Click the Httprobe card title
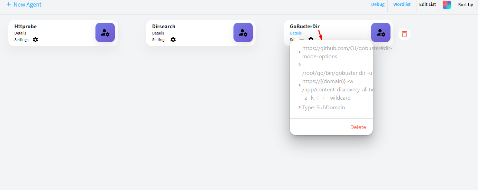This screenshot has width=478, height=190. (26, 26)
